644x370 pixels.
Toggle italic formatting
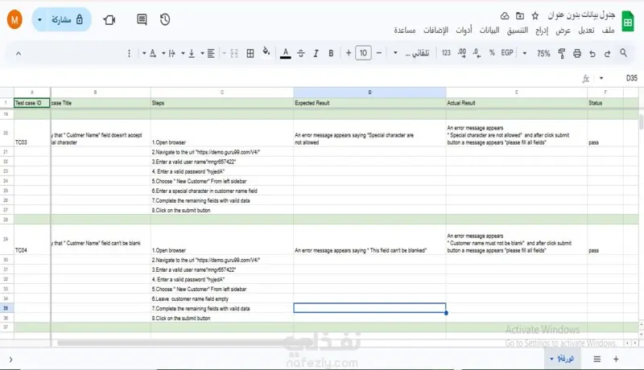tap(316, 53)
